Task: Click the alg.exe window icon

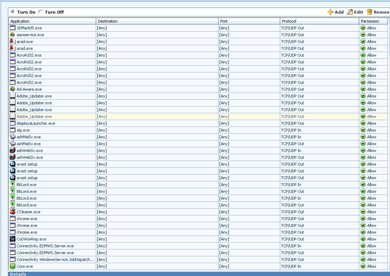Action: [13, 130]
